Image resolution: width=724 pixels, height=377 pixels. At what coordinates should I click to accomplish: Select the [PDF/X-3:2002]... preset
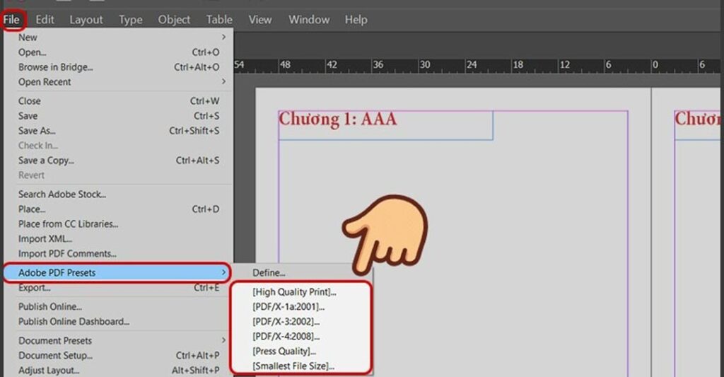(x=302, y=322)
